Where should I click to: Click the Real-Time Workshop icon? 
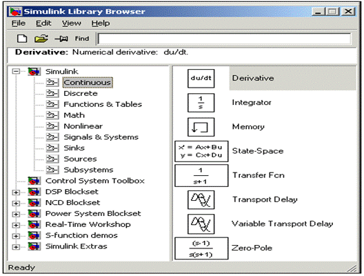coord(34,224)
